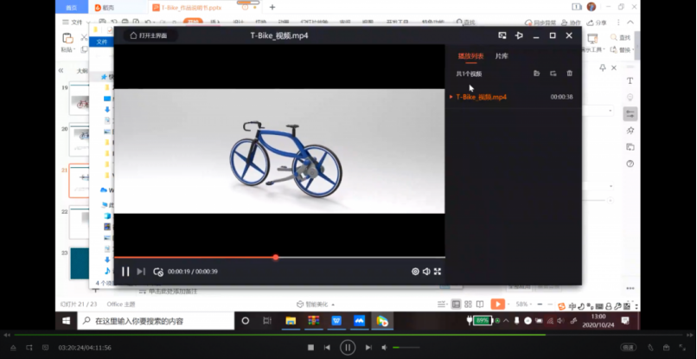The image size is (697, 359).
Task: Open the 58% zoom level dropdown
Action: [x=523, y=305]
